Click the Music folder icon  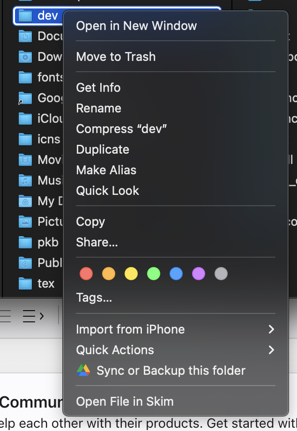pyautogui.click(x=25, y=180)
